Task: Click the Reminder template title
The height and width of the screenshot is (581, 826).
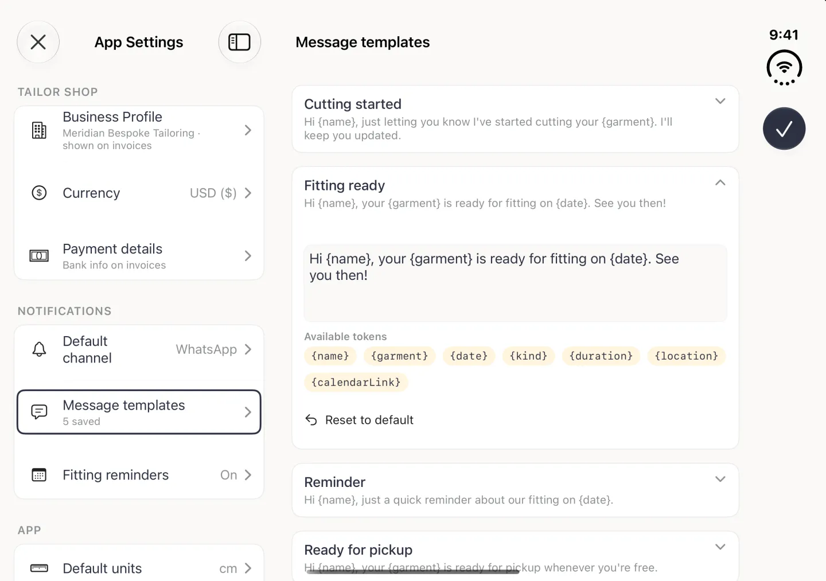Action: [x=334, y=482]
